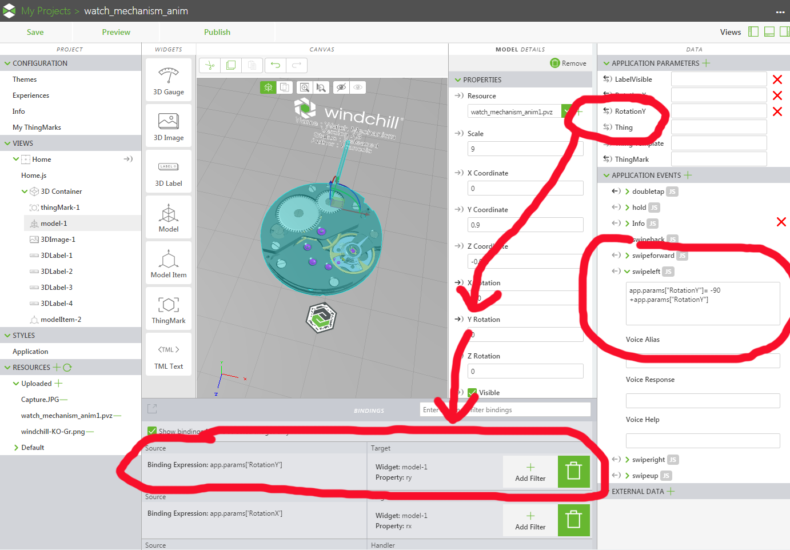Viewport: 790px width, 550px height.
Task: Click the second Views layout icon
Action: [x=769, y=32]
